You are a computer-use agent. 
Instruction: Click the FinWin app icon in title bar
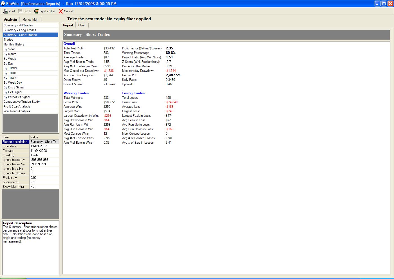coord(3,4)
